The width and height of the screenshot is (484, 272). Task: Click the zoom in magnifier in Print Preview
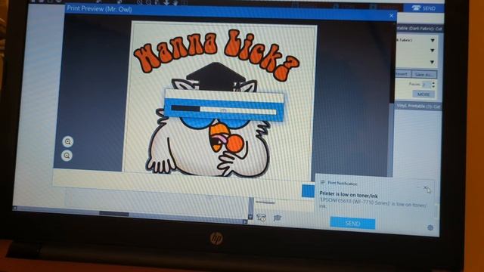[68, 141]
